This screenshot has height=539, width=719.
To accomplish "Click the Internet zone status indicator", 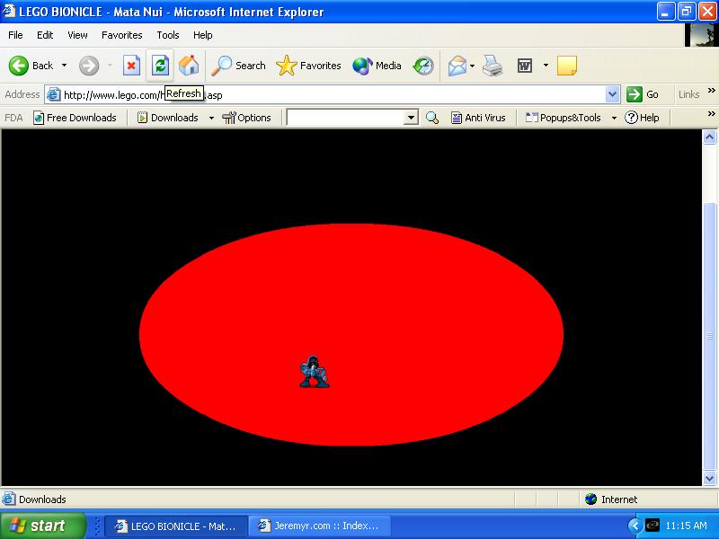I will point(611,499).
